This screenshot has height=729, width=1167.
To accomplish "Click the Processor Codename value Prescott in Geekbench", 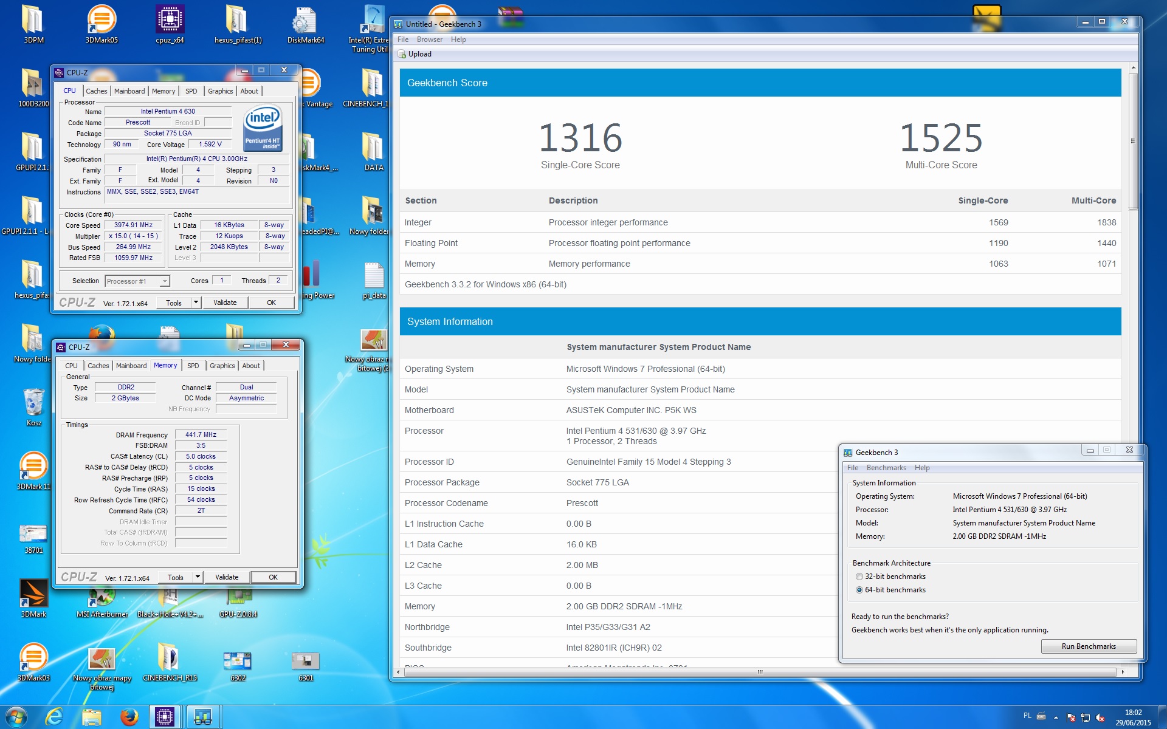I will click(582, 503).
